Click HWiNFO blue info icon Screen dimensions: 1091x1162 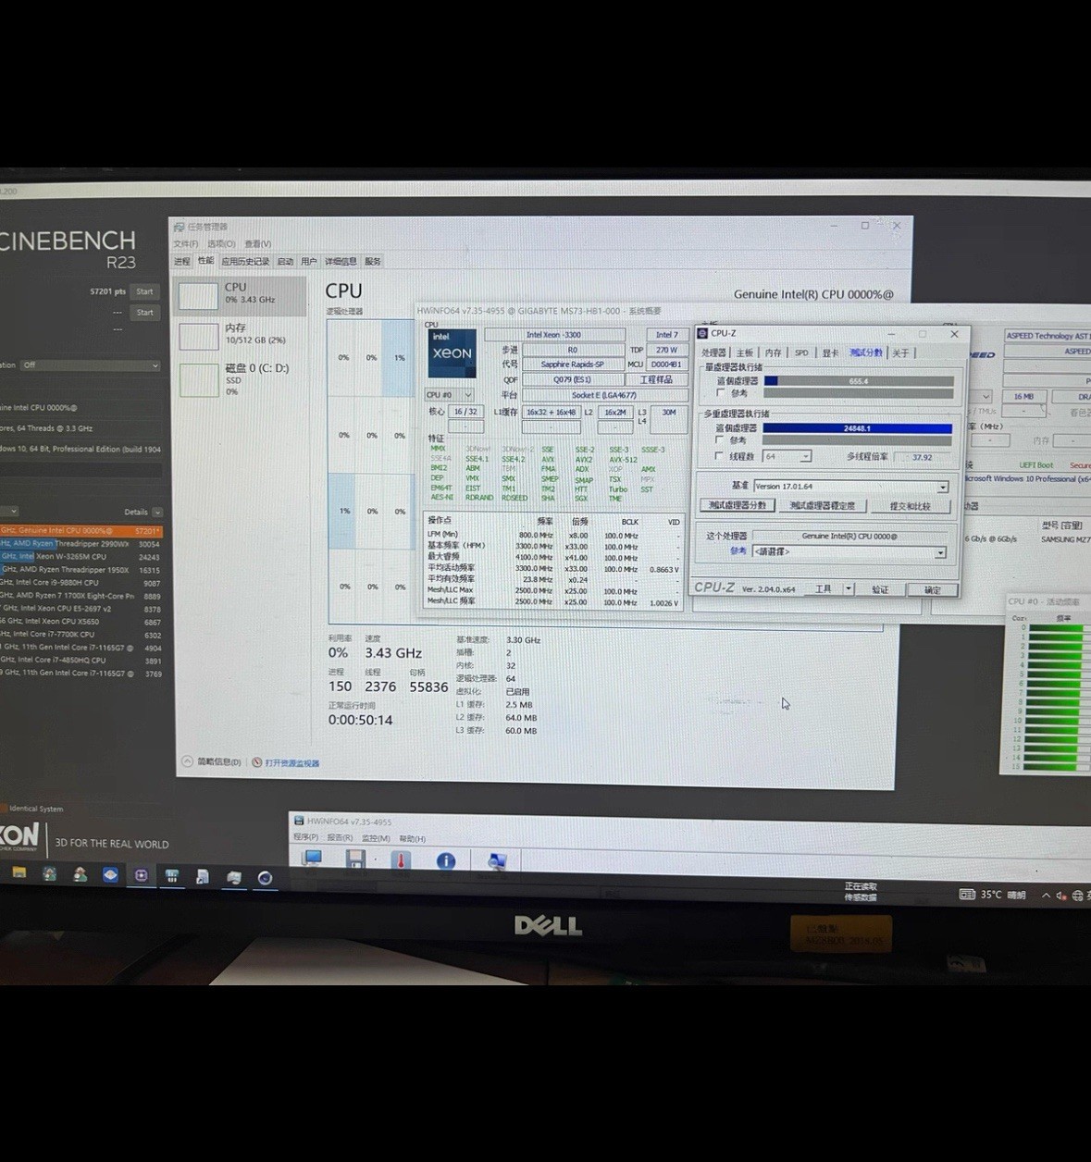[446, 861]
